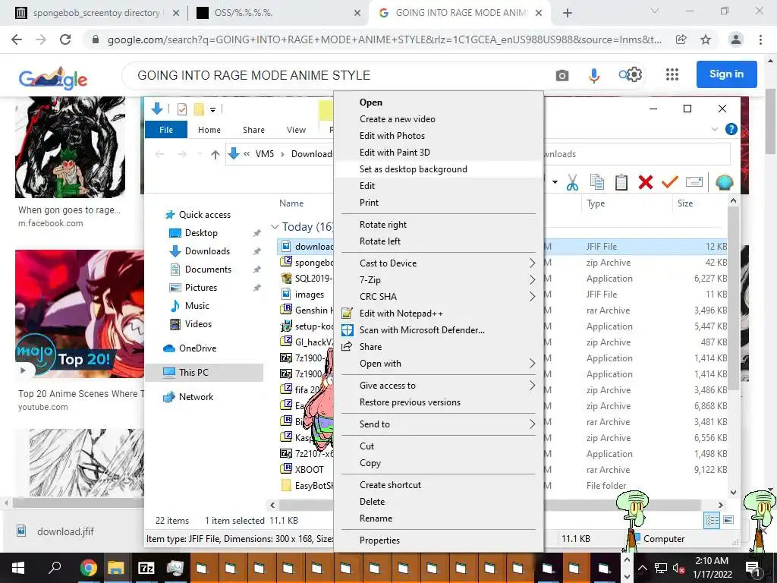Choose Set as desktop background
Image resolution: width=777 pixels, height=583 pixels.
point(439,169)
